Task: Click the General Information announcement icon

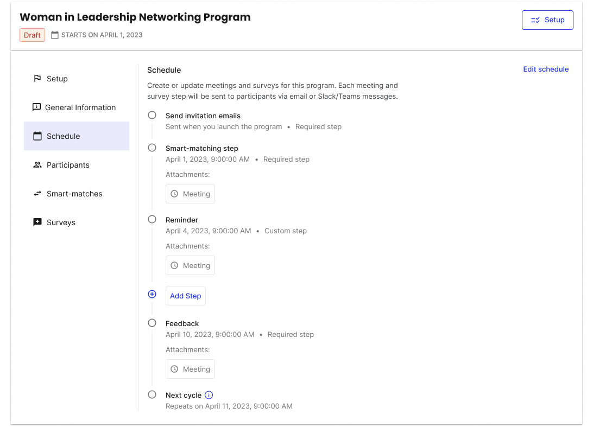Action: tap(37, 107)
